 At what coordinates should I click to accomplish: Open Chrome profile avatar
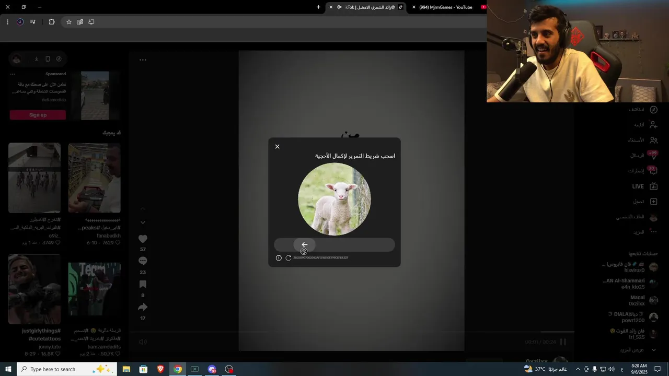(20, 22)
